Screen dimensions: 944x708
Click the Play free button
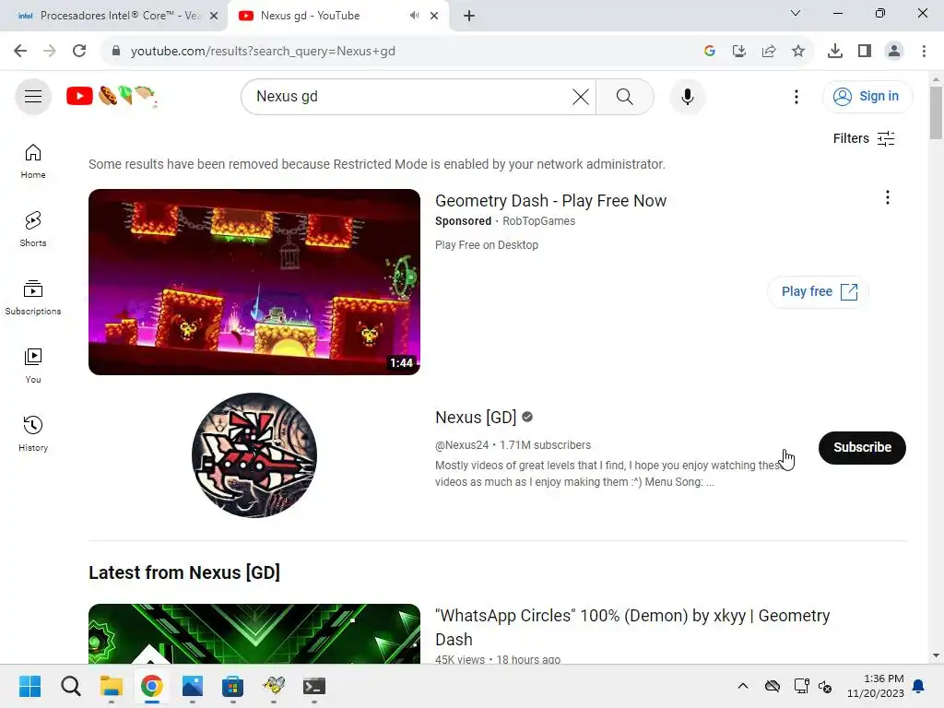click(819, 291)
